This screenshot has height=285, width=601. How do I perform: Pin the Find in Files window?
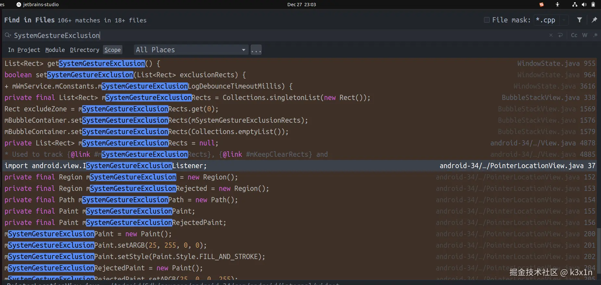[x=594, y=20]
